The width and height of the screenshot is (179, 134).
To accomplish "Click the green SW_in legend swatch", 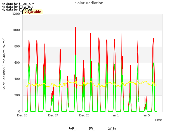I will [x=84, y=129].
